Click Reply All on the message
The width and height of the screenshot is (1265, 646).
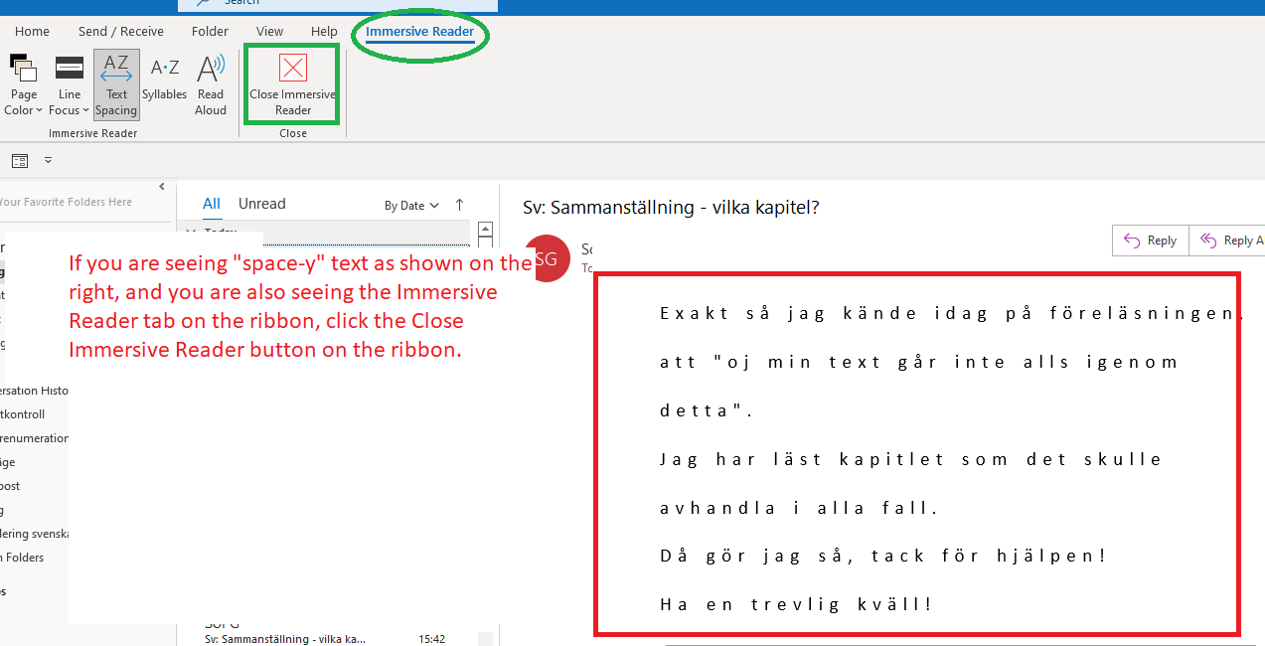pyautogui.click(x=1230, y=240)
